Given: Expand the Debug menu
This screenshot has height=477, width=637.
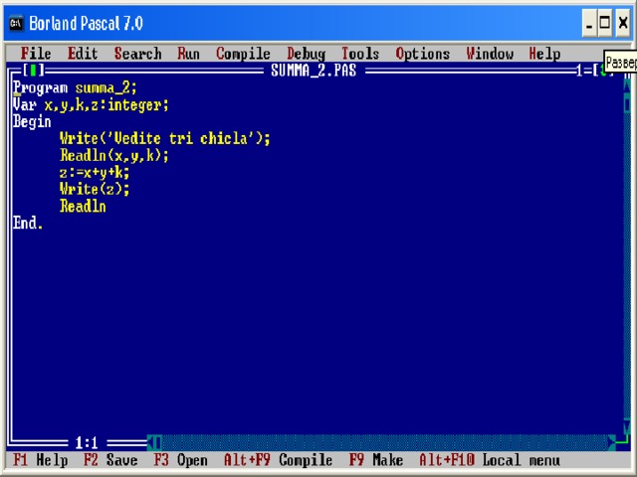Looking at the screenshot, I should pos(306,54).
